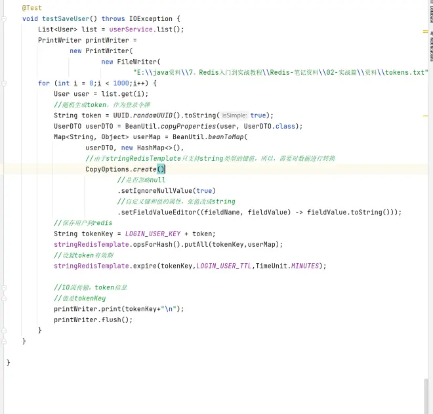
Task: Click the method closing fold marker
Action: pyautogui.click(x=4, y=341)
